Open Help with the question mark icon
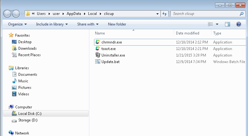This screenshot has width=248, height=136. [238, 24]
